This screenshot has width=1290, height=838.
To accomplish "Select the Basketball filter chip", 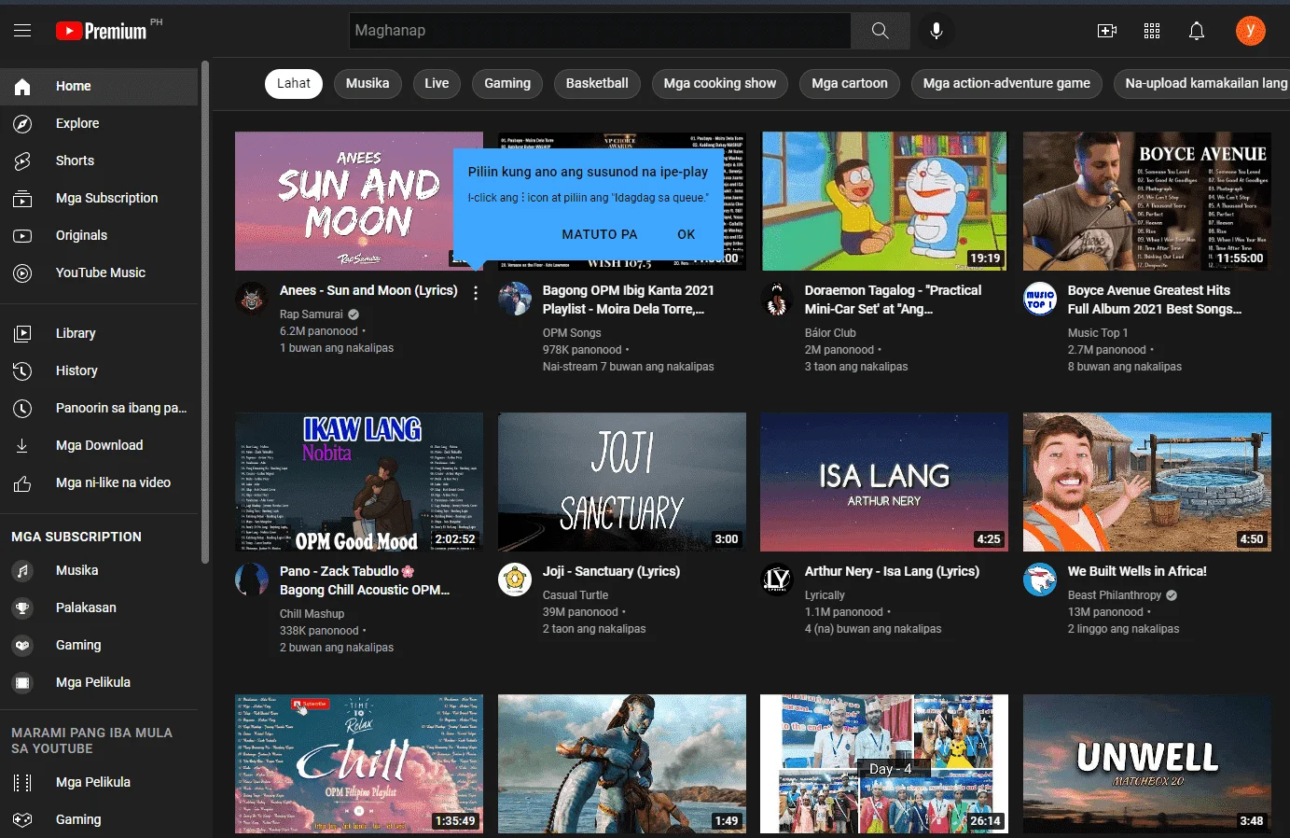I will 597,83.
